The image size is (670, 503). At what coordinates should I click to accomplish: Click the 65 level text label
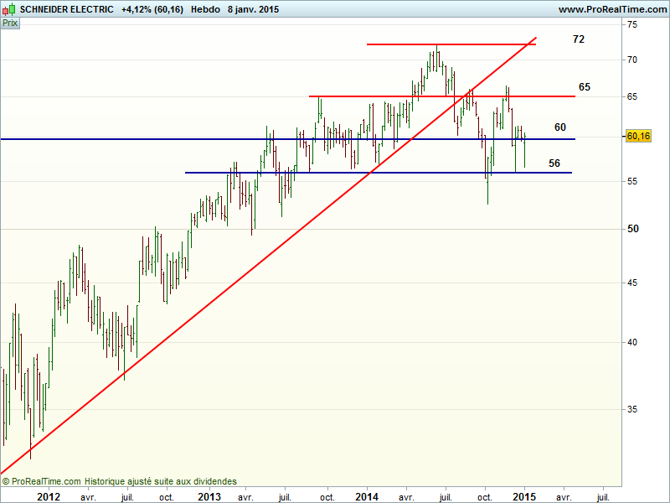(585, 87)
